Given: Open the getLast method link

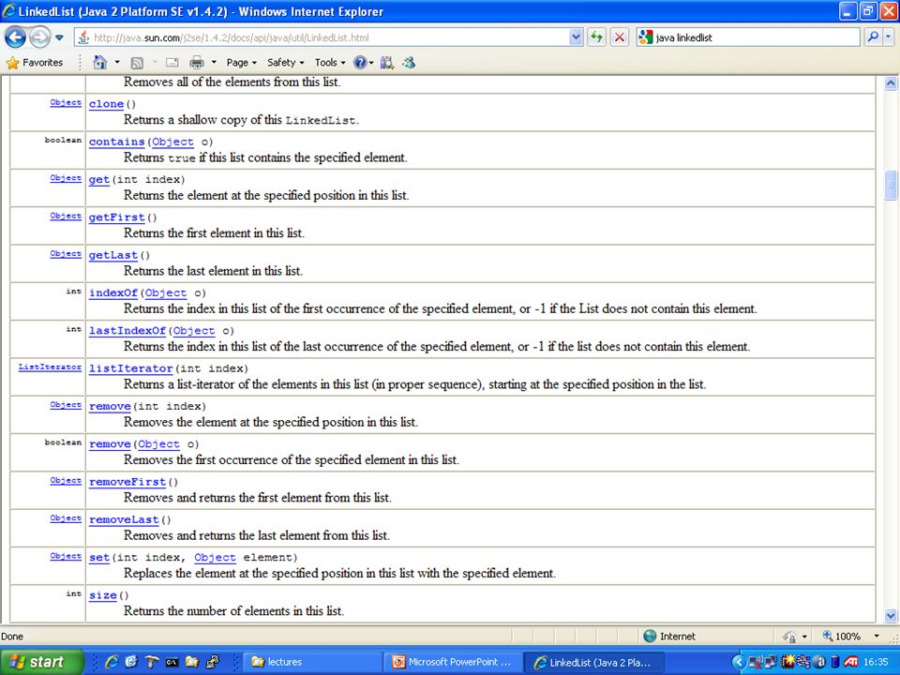Looking at the screenshot, I should coord(113,255).
